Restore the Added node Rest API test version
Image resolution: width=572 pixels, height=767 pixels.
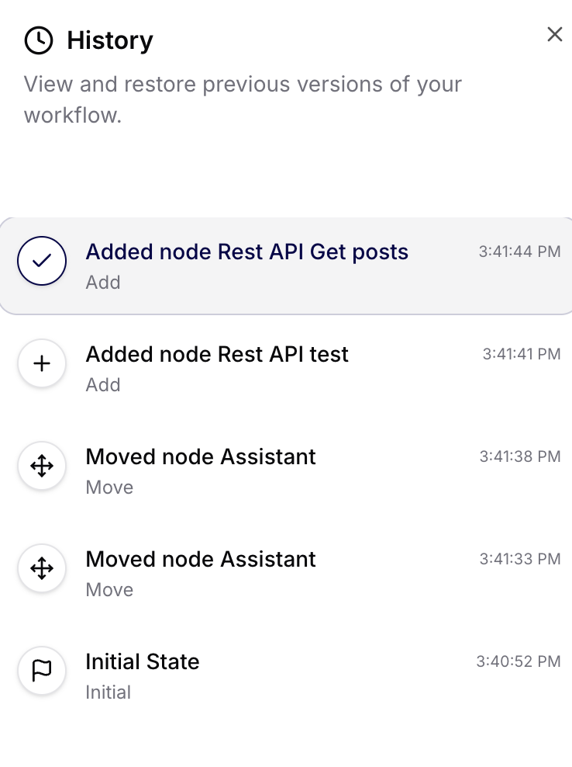[x=218, y=354]
